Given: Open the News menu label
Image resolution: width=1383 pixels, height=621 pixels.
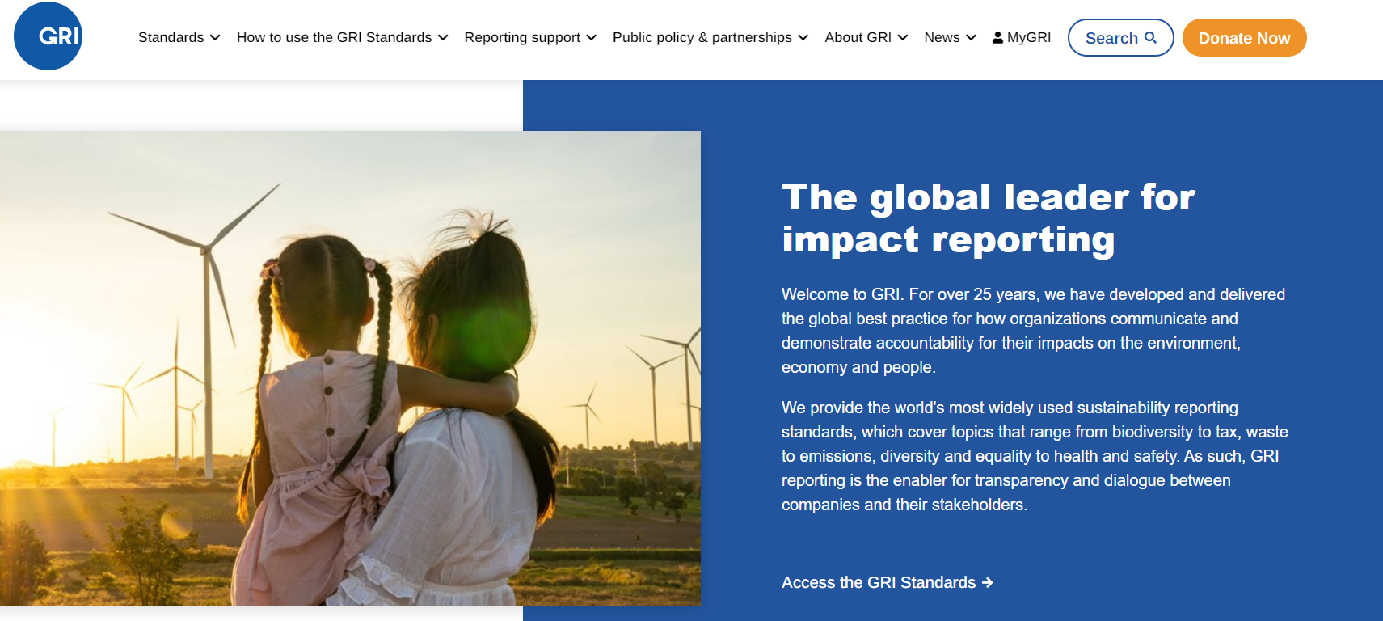Looking at the screenshot, I should click(x=942, y=37).
